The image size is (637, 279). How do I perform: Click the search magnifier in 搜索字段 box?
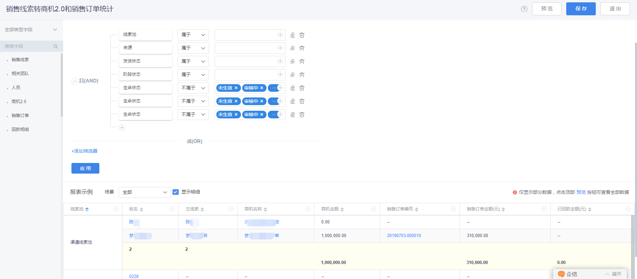click(56, 47)
